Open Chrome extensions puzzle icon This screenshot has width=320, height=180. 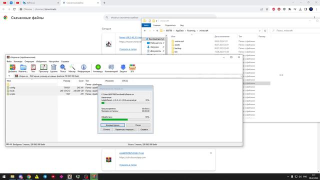(289, 9)
